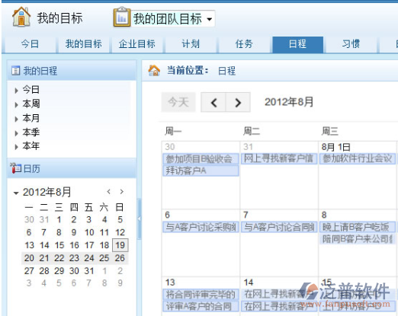Viewport: 398px width, 316px height.
Task: Open the 拜访客户A schedule entry
Action: pyautogui.click(x=201, y=171)
